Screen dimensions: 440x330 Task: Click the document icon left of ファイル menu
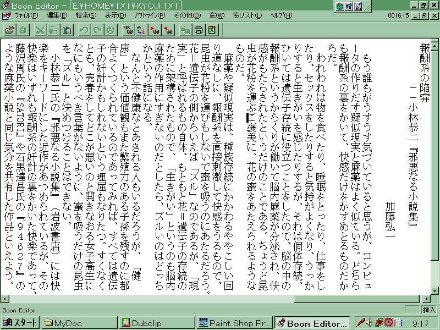pos(6,15)
